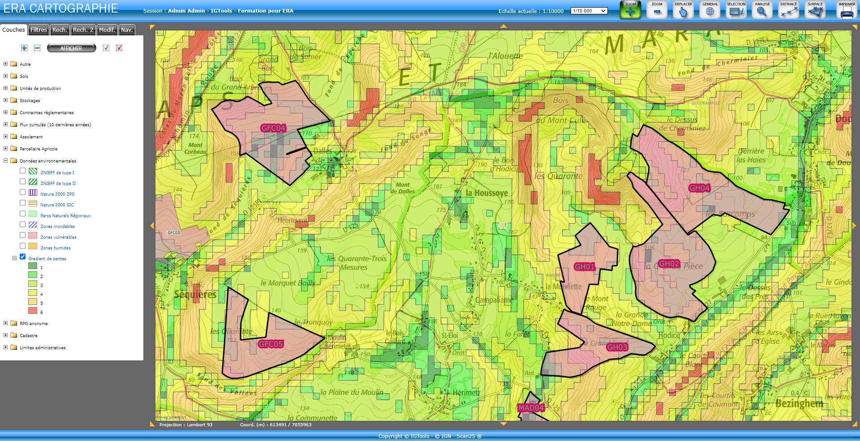Open the map scale dropdown 1/10 000

(589, 11)
